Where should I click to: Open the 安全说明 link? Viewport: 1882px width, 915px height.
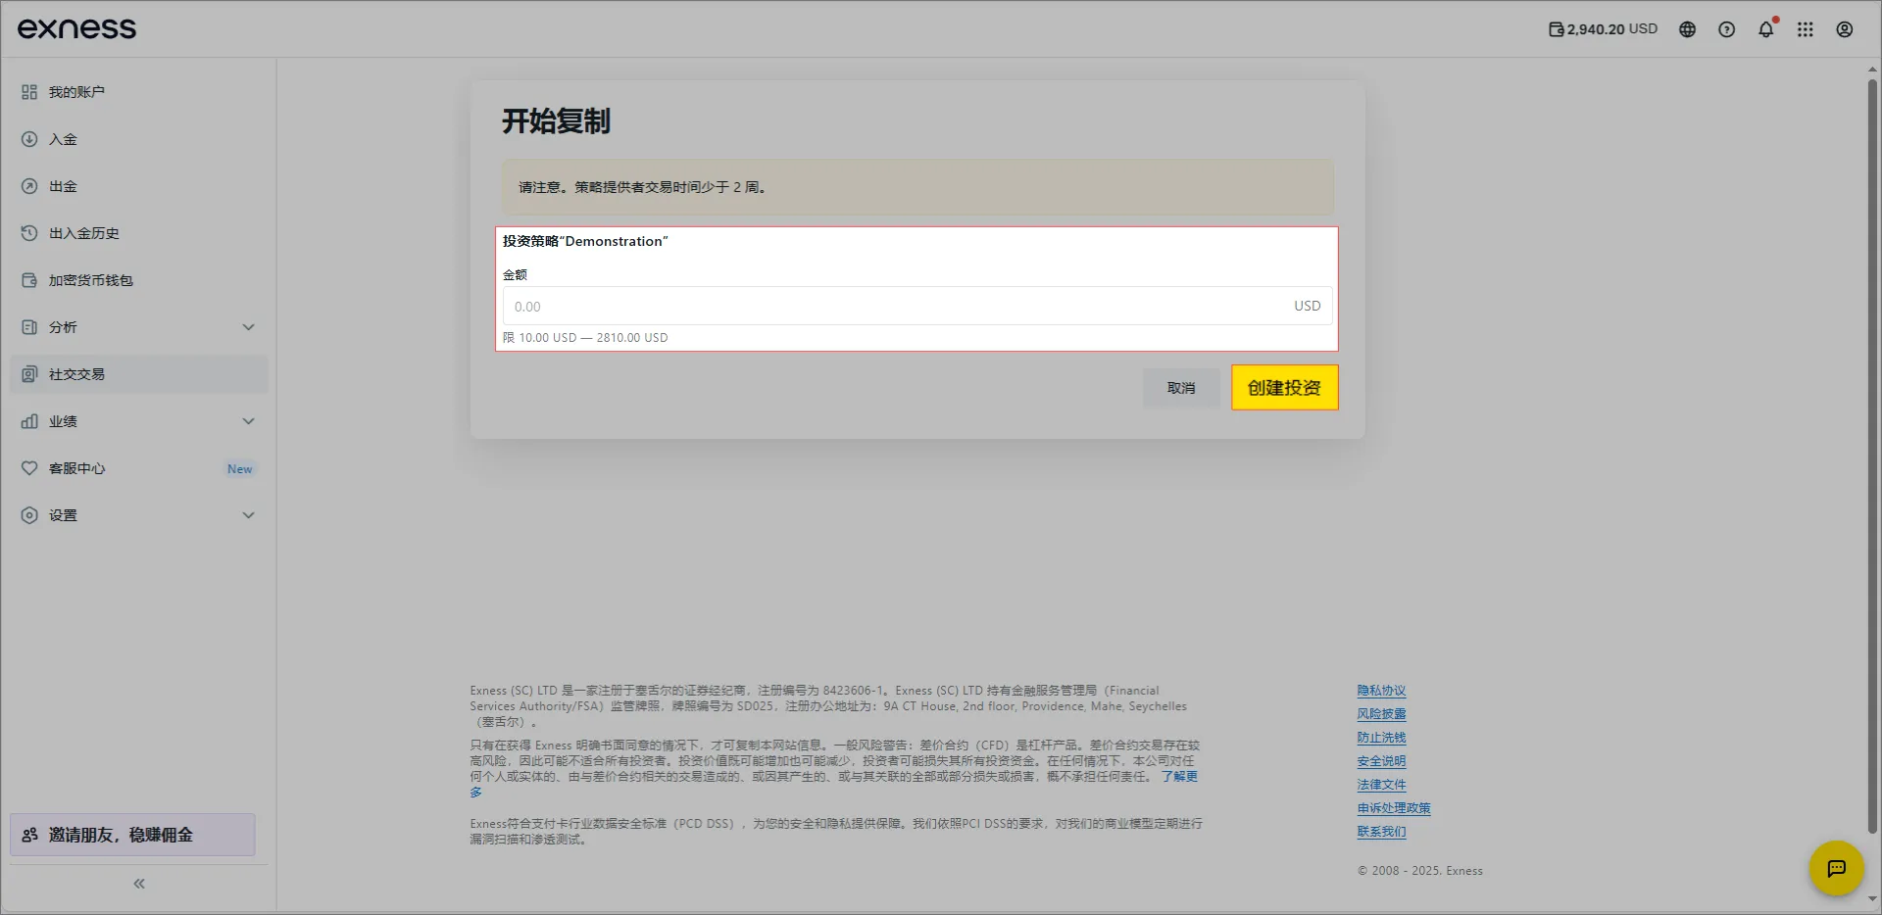(1381, 761)
